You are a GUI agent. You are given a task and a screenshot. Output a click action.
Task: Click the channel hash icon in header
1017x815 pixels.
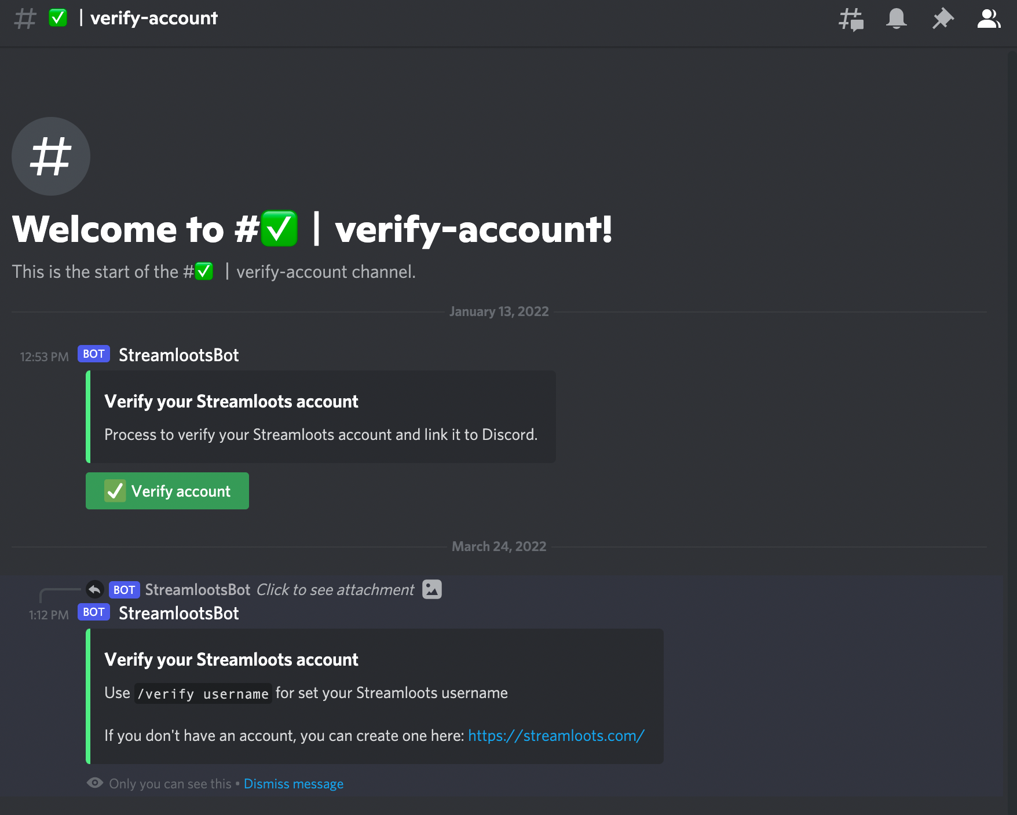tap(25, 19)
